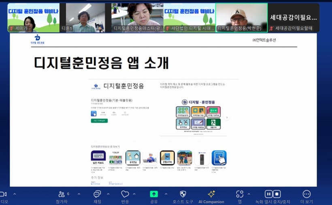Click the muted mic icon on 세미가 tile
This screenshot has height=205, width=332.
pyautogui.click(x=11, y=28)
